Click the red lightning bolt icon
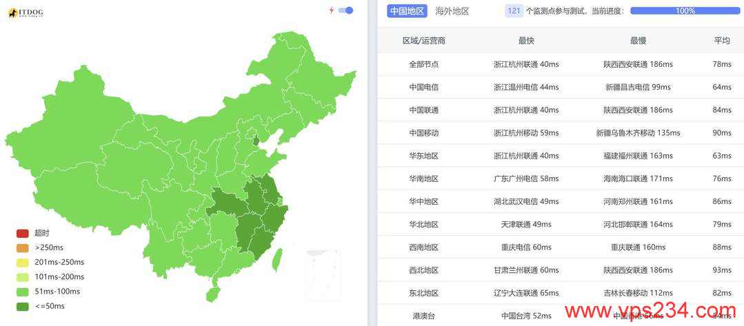This screenshot has height=326, width=744. click(x=332, y=10)
